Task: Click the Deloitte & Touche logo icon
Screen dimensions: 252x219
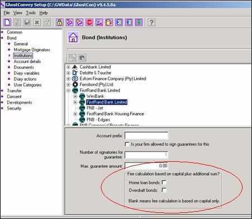Action: point(75,73)
